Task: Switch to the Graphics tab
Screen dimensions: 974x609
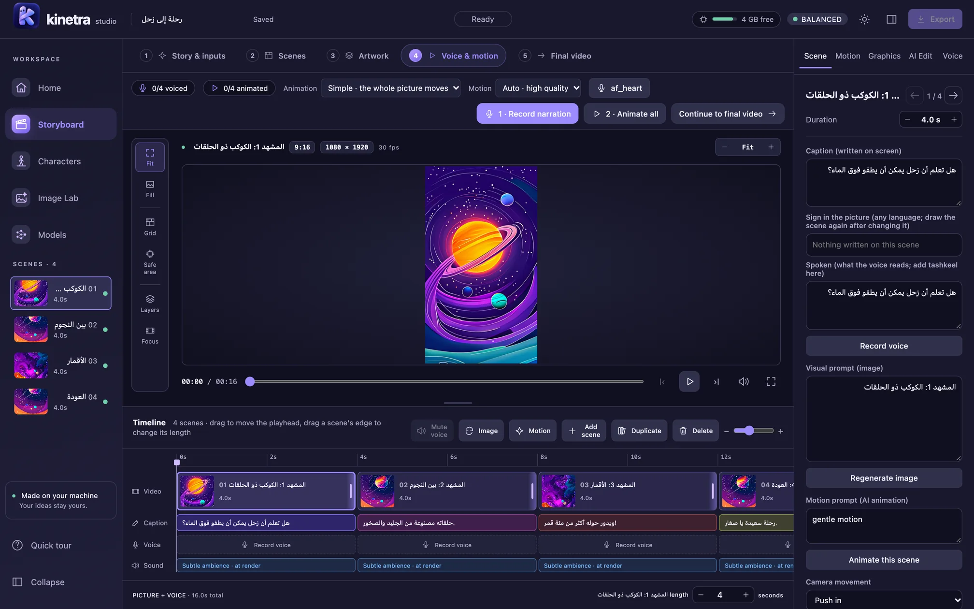Action: tap(884, 56)
